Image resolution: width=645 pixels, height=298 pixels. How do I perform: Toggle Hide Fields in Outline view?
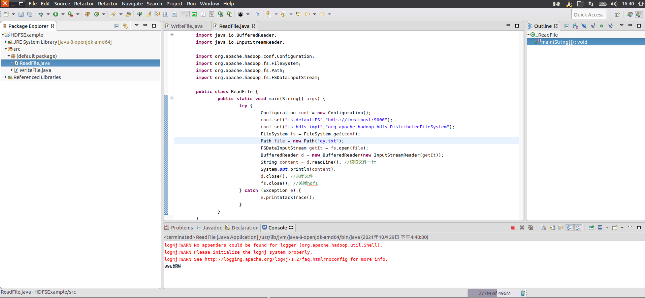click(584, 26)
